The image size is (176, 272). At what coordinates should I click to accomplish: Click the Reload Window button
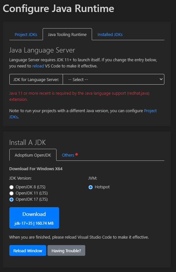(28, 251)
